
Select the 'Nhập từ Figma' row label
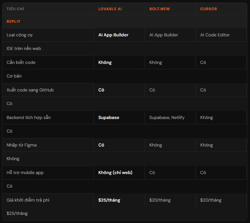pyautogui.click(x=22, y=145)
